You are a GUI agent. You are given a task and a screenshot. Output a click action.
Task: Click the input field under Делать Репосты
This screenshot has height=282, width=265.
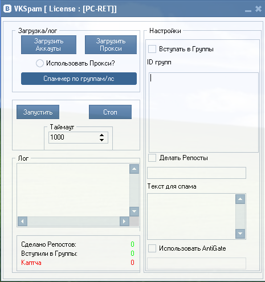pyautogui.click(x=197, y=173)
